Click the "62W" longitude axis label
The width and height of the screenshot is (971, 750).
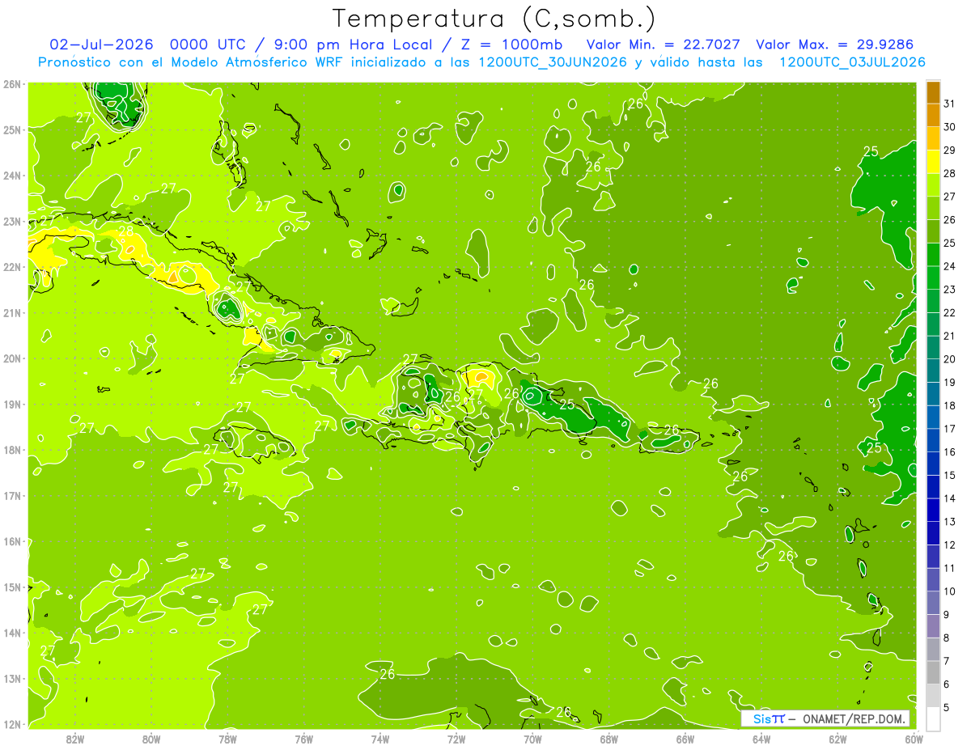(838, 739)
